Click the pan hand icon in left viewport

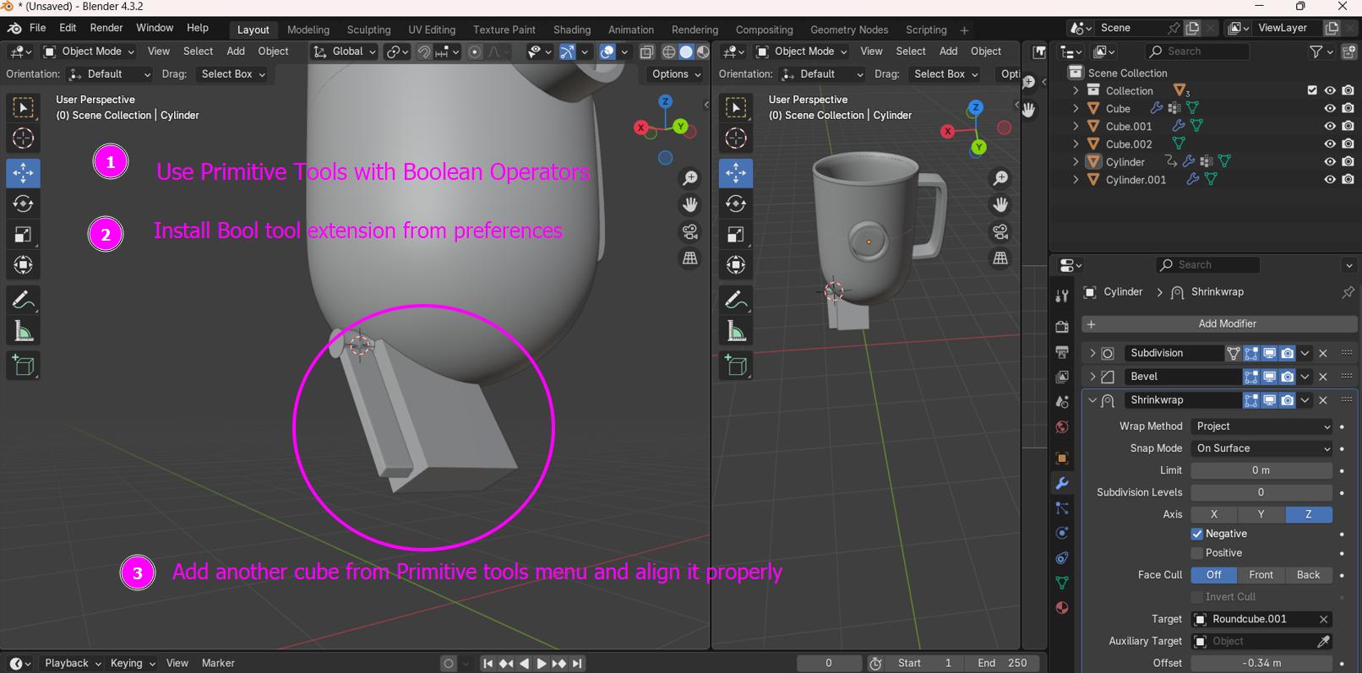click(690, 204)
